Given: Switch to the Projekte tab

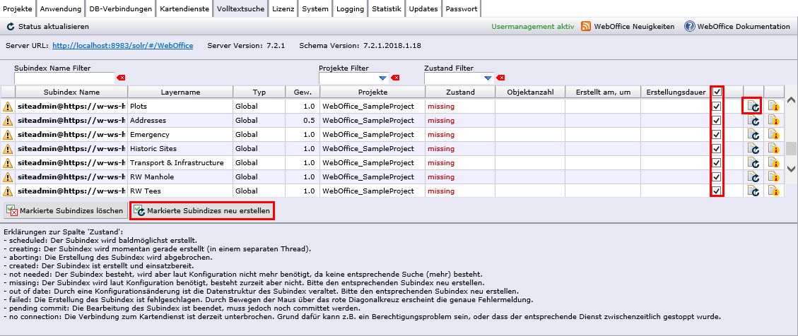Looking at the screenshot, I should 18,8.
